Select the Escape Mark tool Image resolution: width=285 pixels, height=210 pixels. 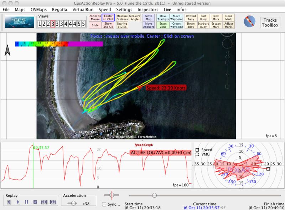(x=216, y=25)
